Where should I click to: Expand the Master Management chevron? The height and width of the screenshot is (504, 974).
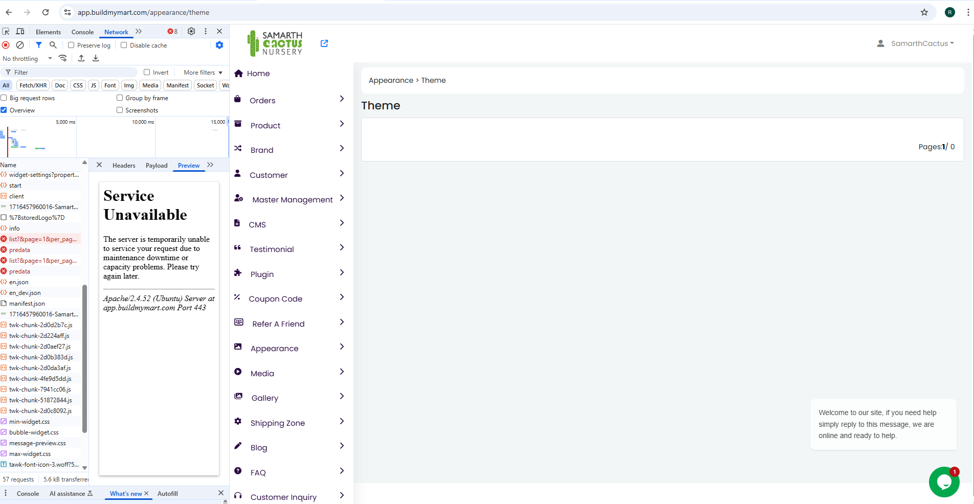(342, 198)
